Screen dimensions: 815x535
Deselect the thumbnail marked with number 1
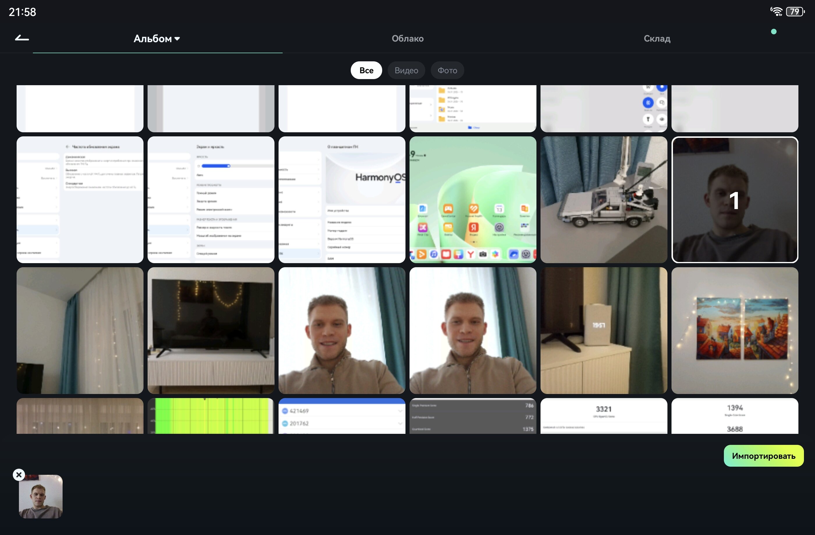(735, 200)
